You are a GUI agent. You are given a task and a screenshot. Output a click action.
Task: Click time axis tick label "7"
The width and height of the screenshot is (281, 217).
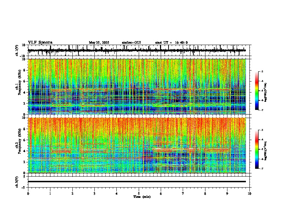click(183, 194)
